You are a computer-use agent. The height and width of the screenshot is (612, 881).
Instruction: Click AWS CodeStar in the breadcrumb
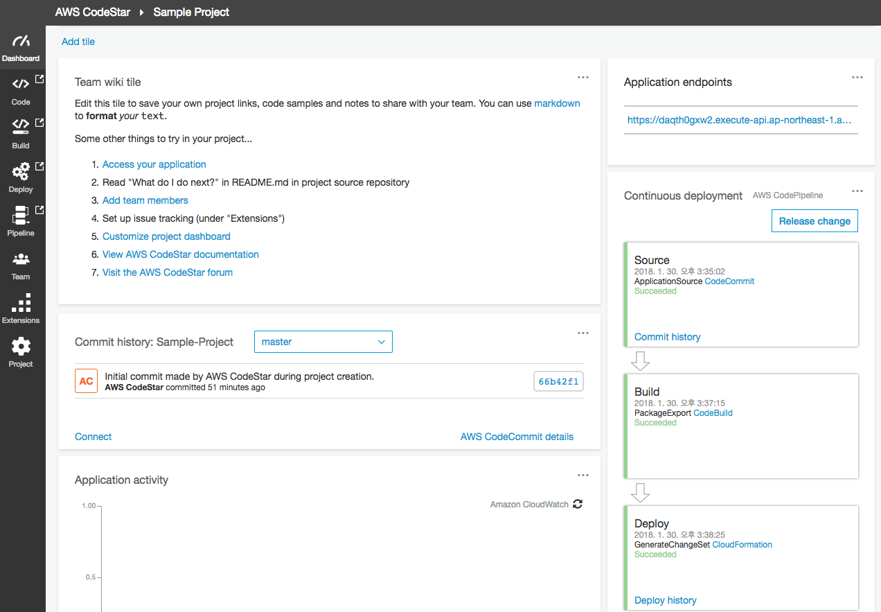93,12
